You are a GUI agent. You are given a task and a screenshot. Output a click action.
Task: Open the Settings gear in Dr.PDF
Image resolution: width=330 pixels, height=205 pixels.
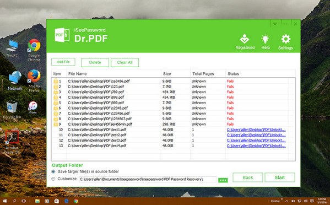coord(285,42)
